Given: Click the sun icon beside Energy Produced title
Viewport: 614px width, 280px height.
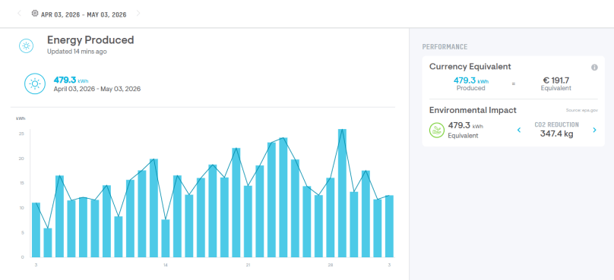Looking at the screenshot, I should (x=27, y=46).
